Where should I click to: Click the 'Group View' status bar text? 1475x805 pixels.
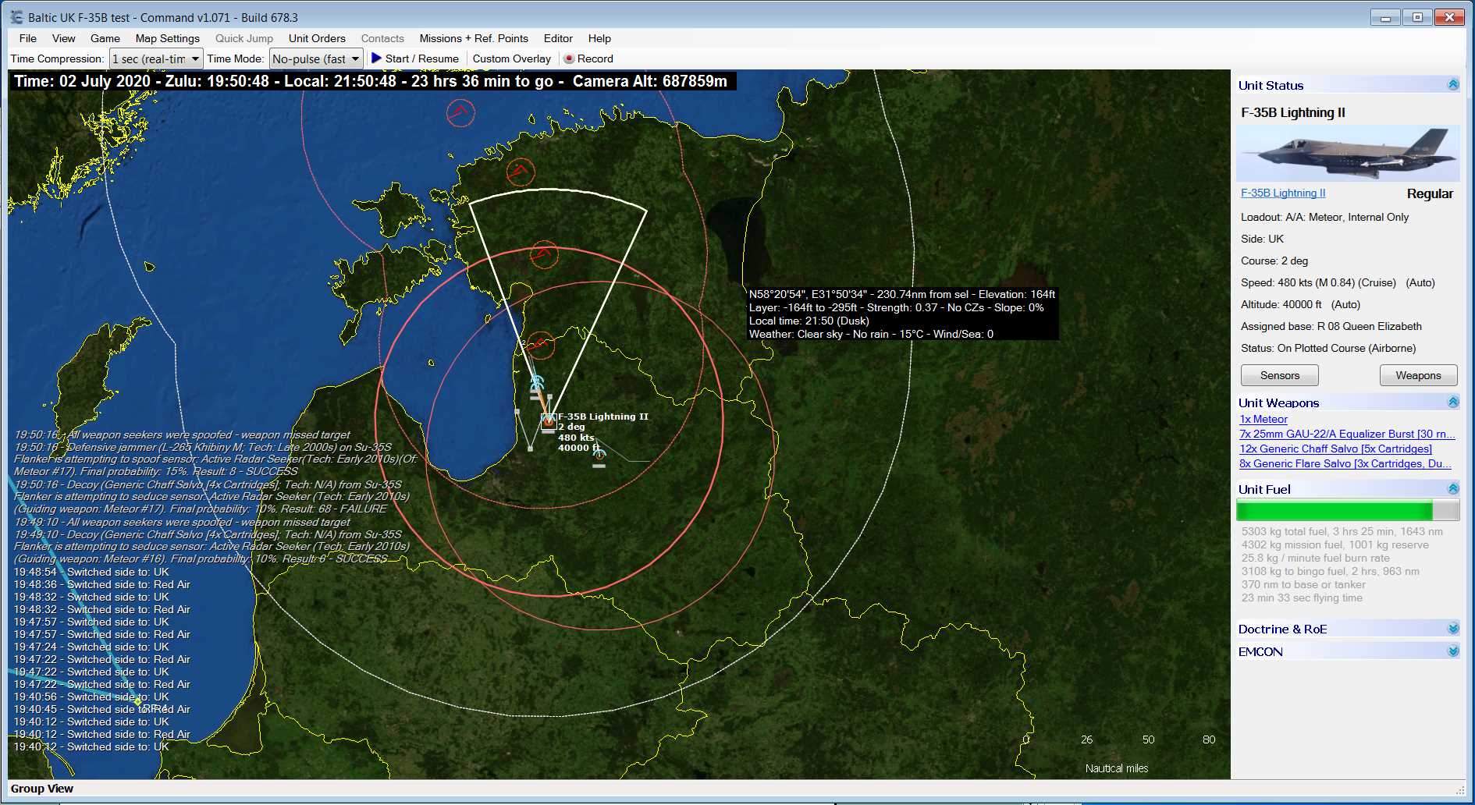point(42,789)
